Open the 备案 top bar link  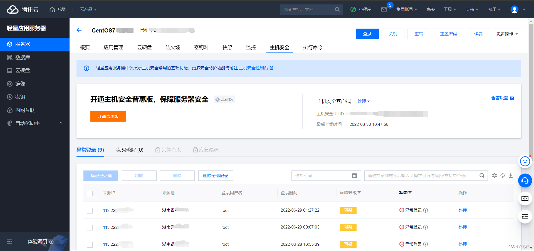(x=431, y=9)
